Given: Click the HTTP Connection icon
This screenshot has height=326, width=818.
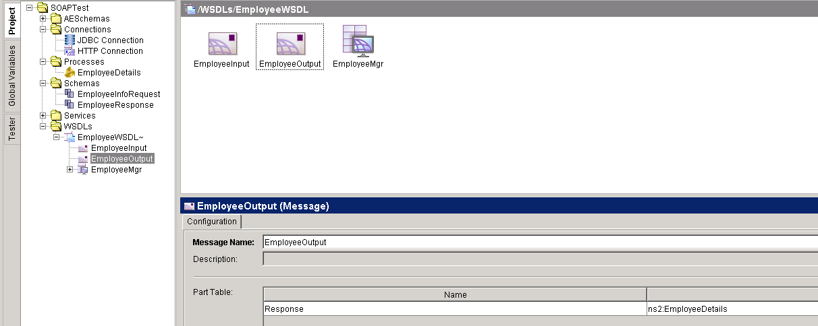Looking at the screenshot, I should click(70, 51).
